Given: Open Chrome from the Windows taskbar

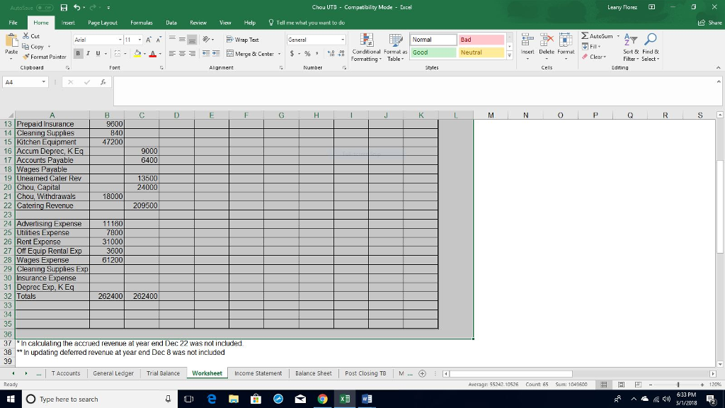Looking at the screenshot, I should 323,399.
